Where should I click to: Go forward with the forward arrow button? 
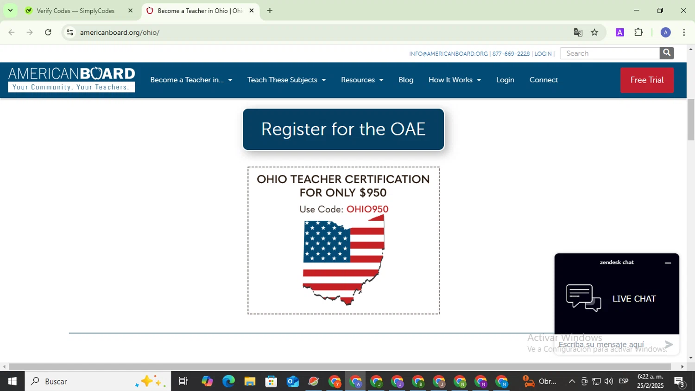30,32
